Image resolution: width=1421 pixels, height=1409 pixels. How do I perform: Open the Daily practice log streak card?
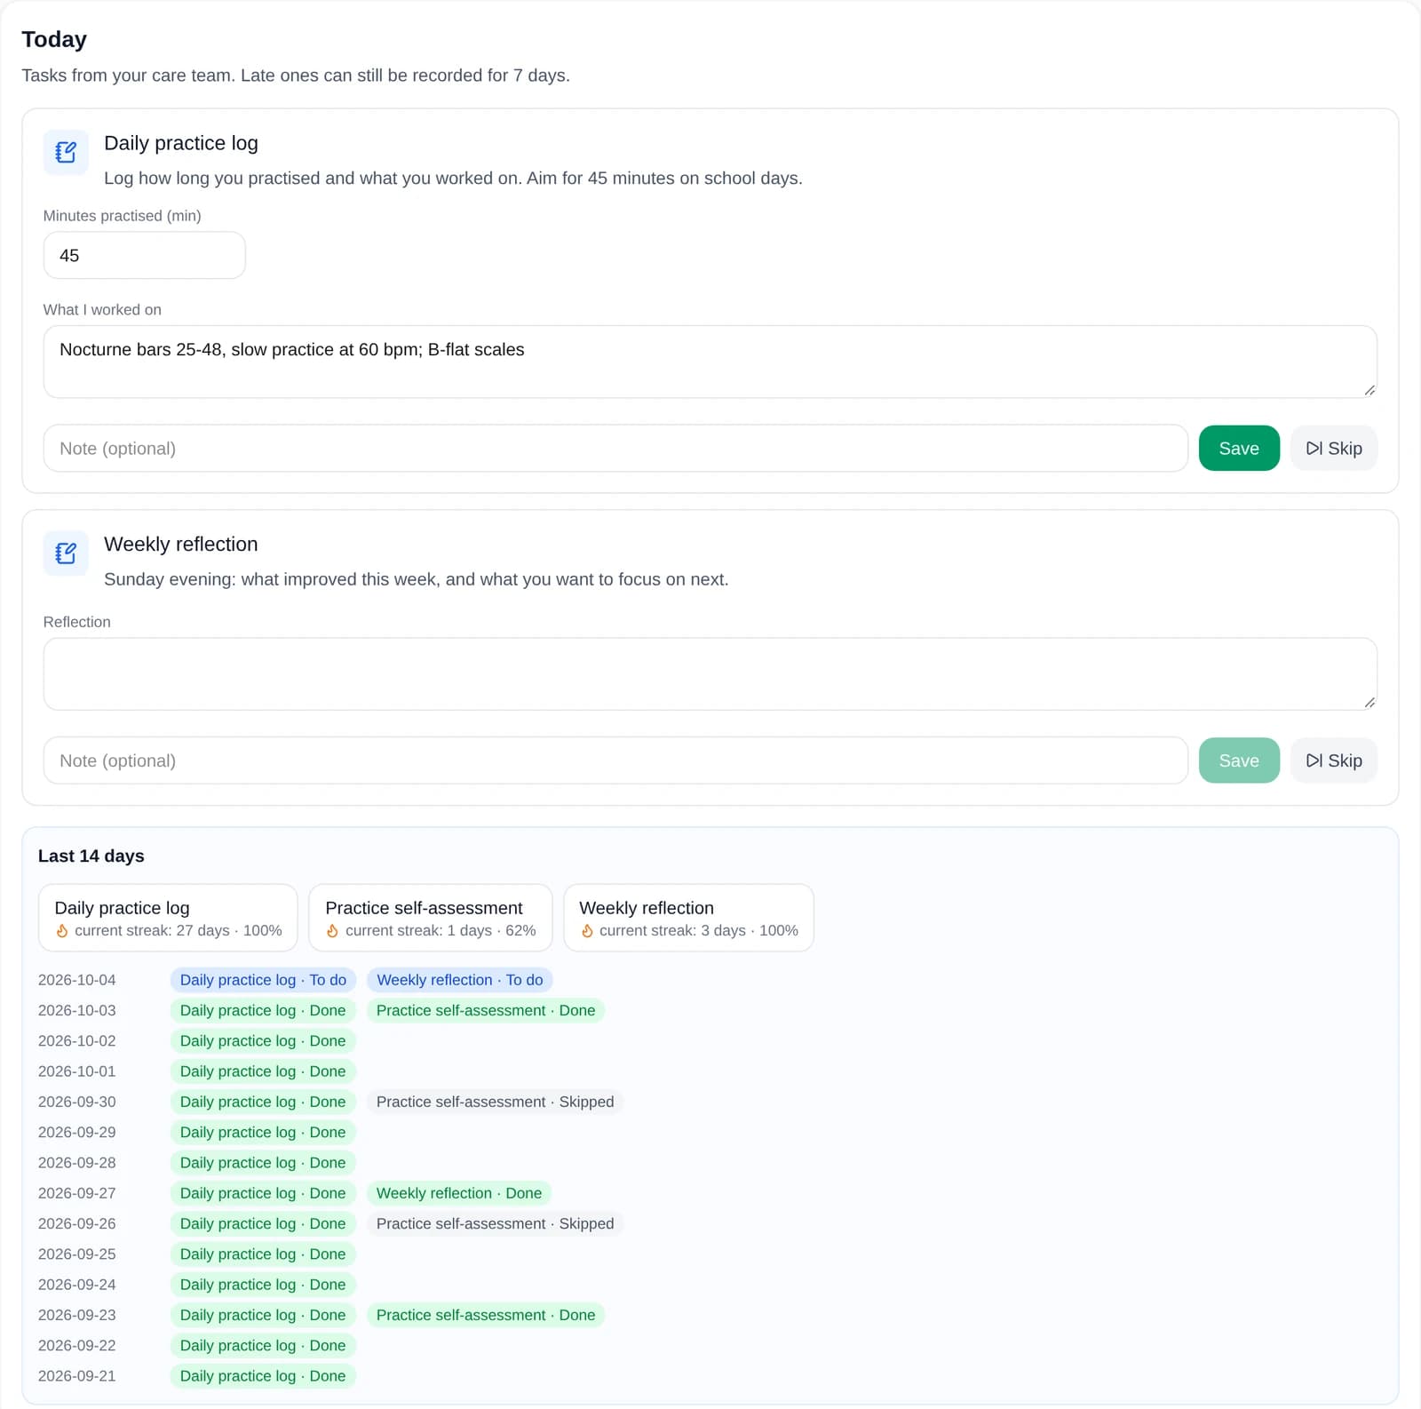tap(168, 918)
